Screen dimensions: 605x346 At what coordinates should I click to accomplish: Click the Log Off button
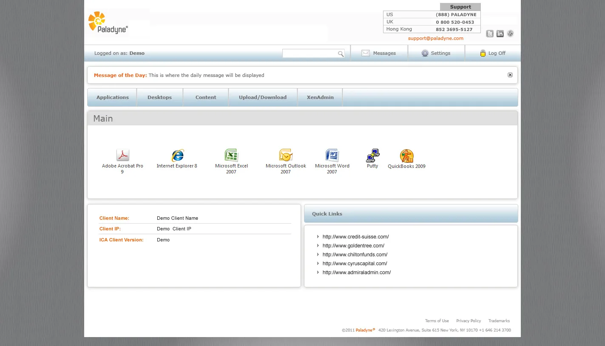pyautogui.click(x=493, y=53)
